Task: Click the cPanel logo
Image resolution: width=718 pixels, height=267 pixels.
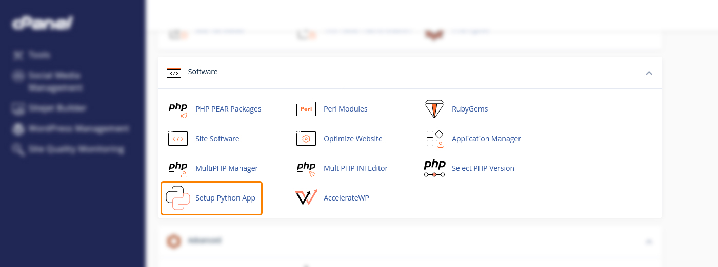Action: (x=43, y=24)
